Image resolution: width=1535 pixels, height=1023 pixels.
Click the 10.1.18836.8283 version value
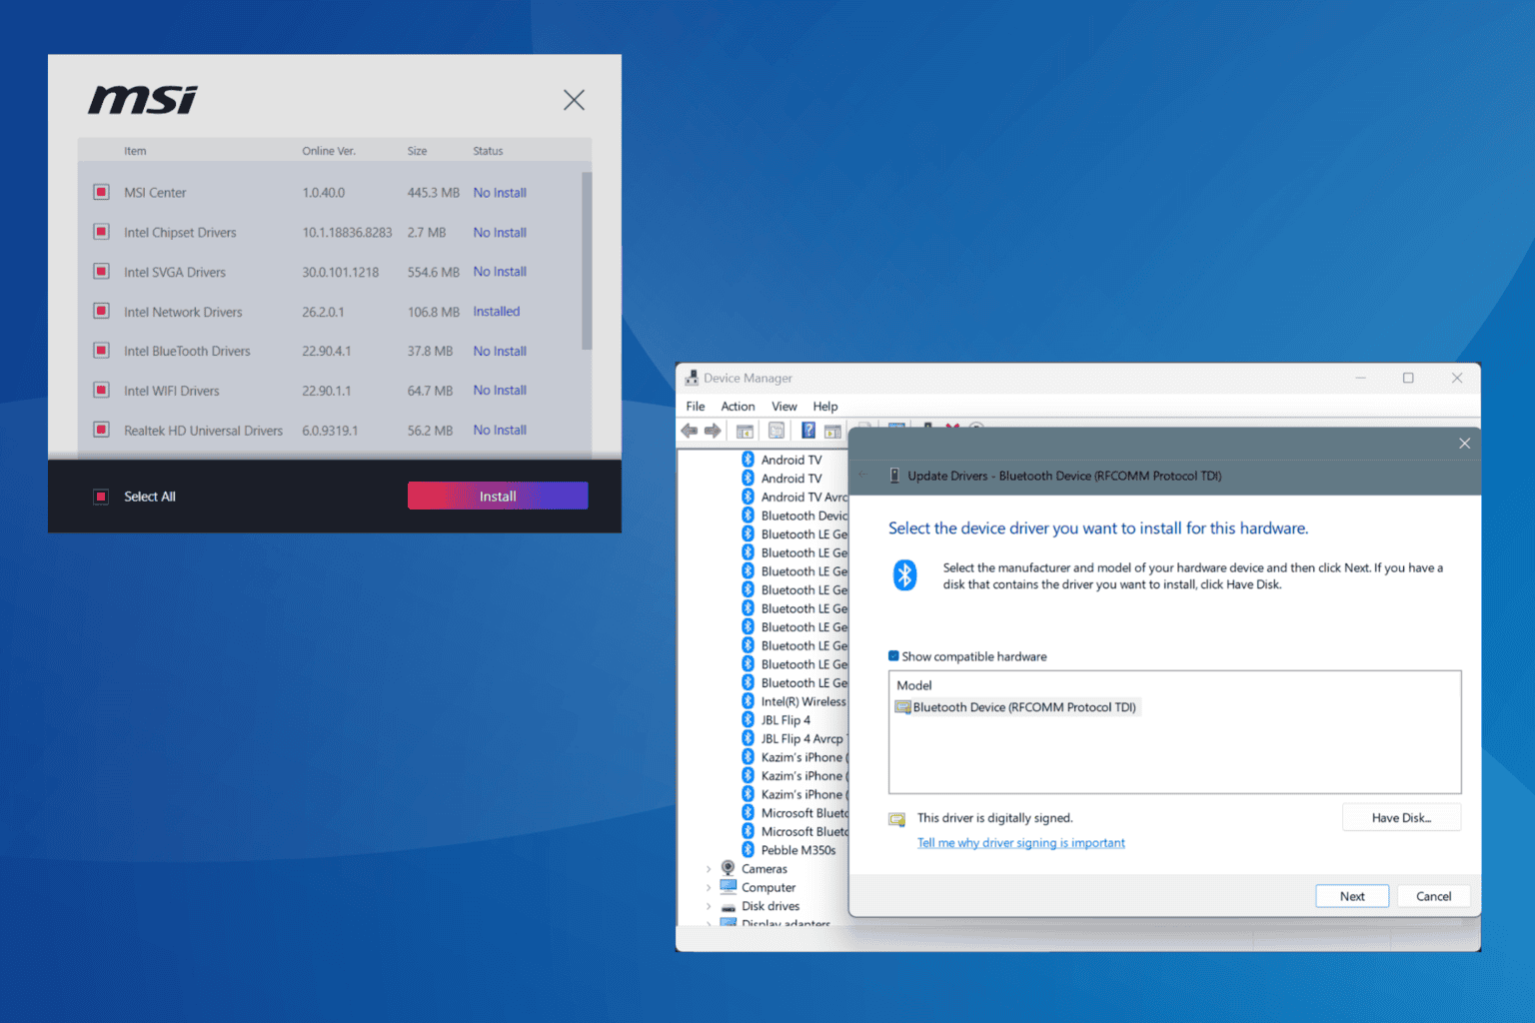pyautogui.click(x=347, y=233)
